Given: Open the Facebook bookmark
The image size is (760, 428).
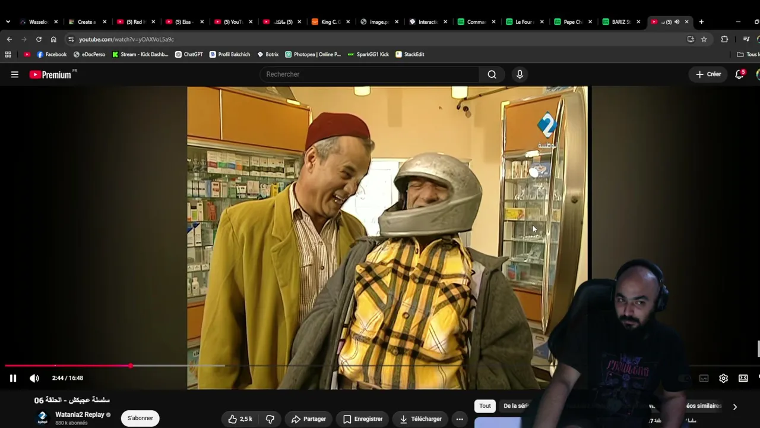Looking at the screenshot, I should [52, 54].
